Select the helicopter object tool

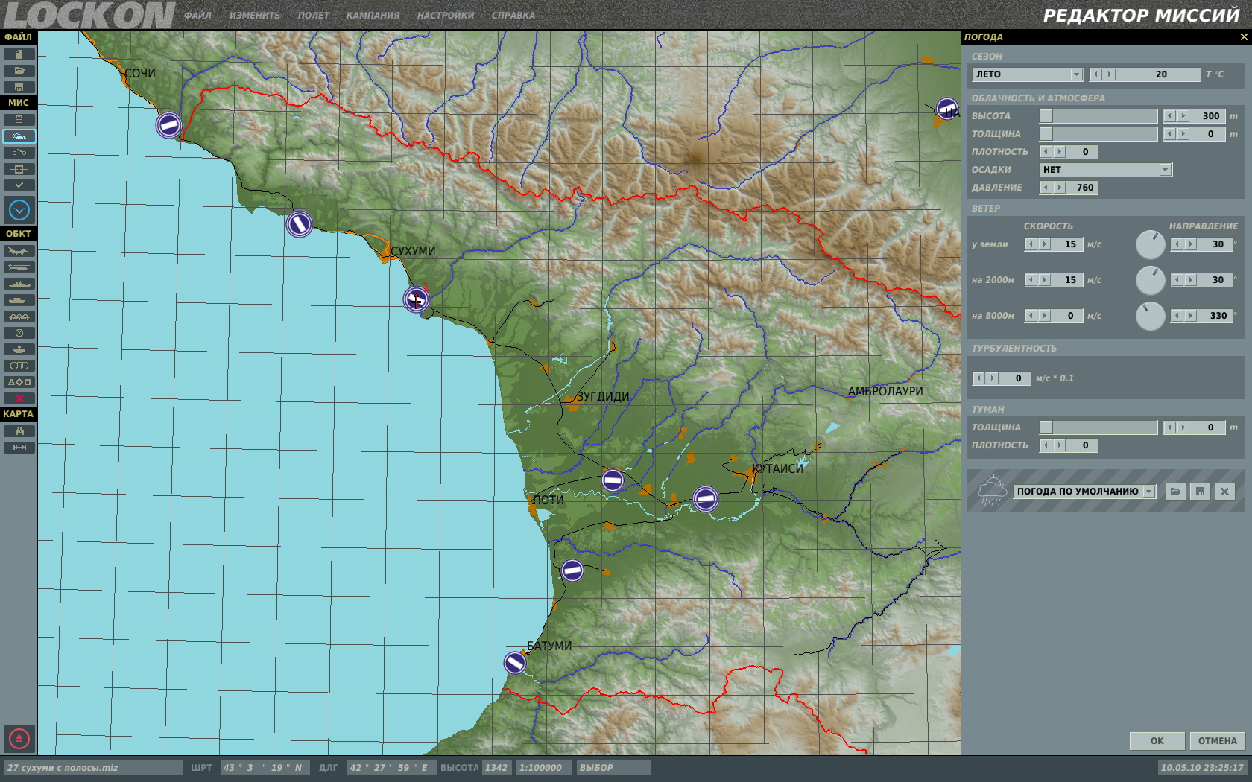[x=19, y=267]
